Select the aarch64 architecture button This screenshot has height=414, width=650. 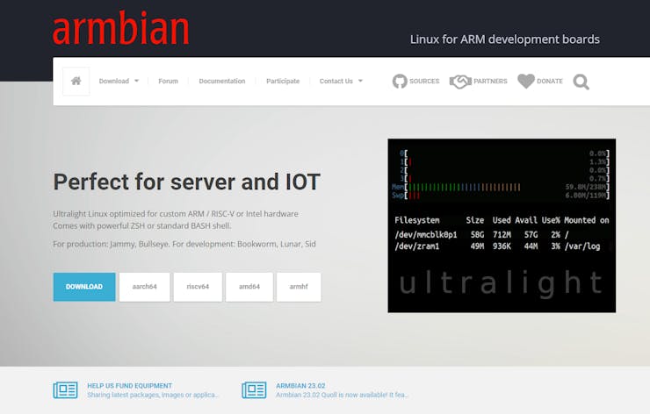(144, 287)
